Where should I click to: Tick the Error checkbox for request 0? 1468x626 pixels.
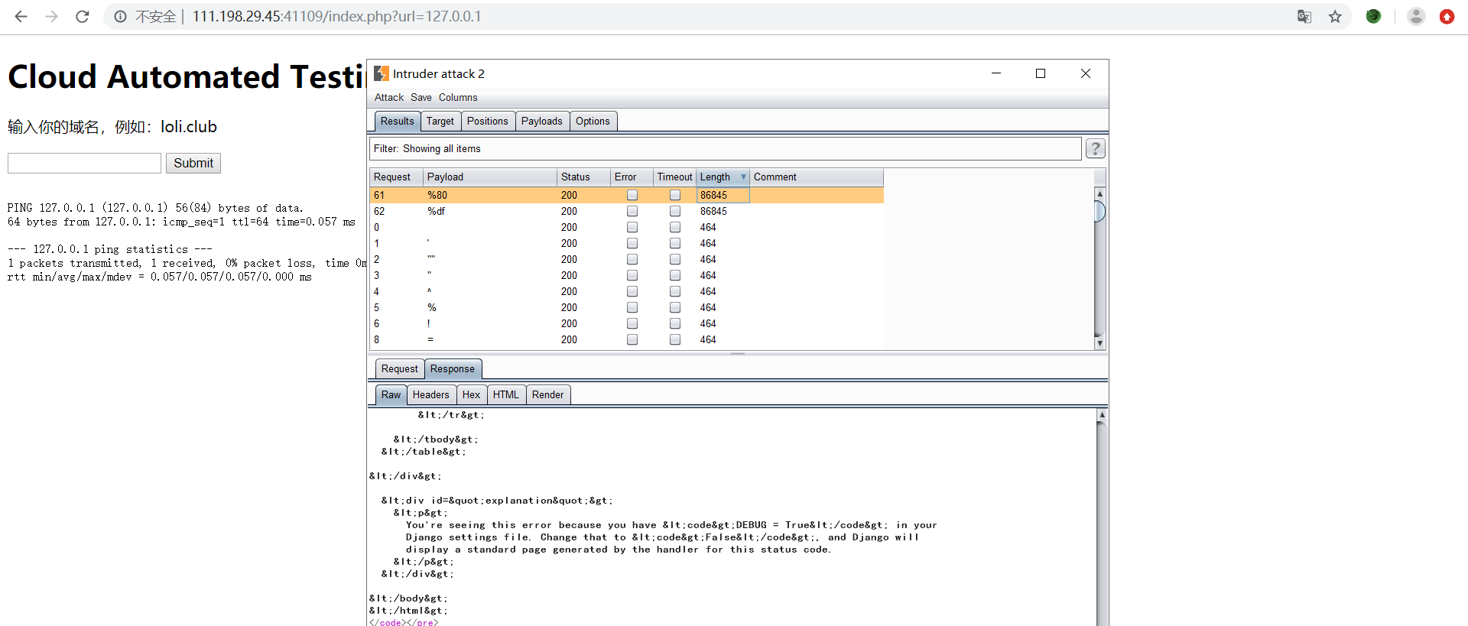632,227
